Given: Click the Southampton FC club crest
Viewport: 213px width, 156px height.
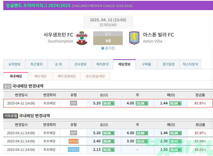Looking at the screenshot, I should coord(82,38).
